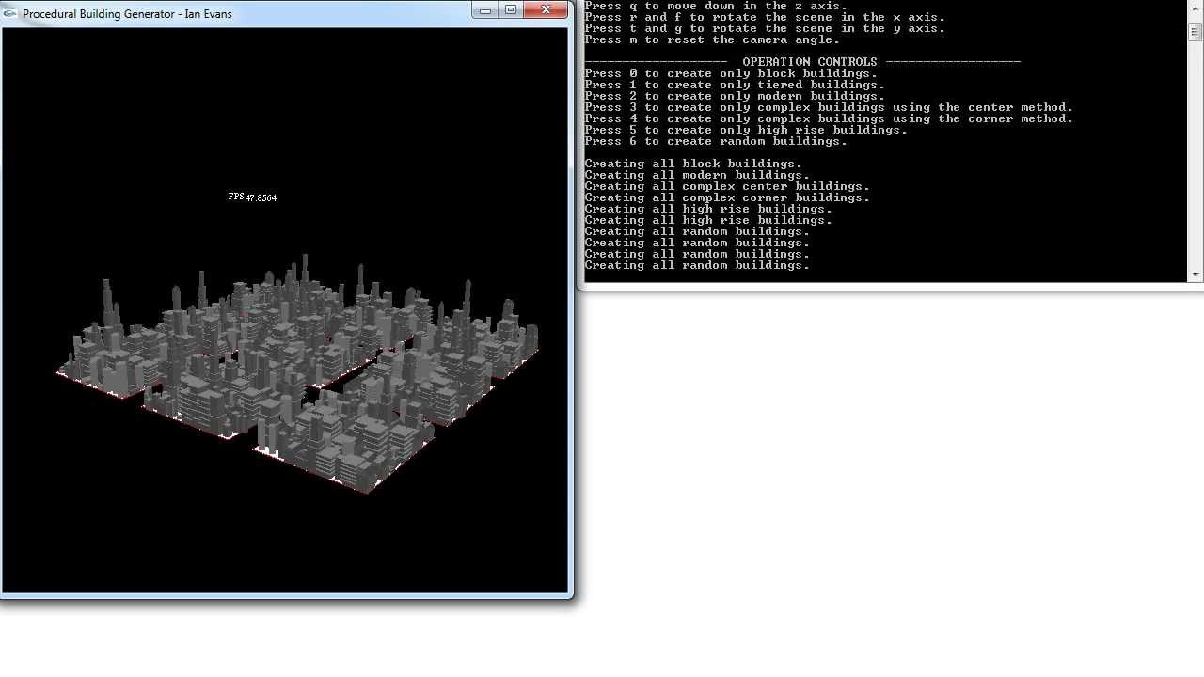Screen dimensions: 1204x677
Task: Click the 'Creating all complex center buildings.' log line
Action: pos(727,186)
